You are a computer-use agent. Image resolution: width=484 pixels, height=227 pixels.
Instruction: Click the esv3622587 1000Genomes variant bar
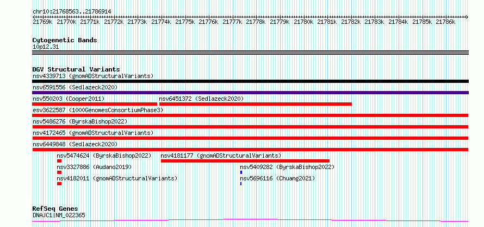[250, 115]
